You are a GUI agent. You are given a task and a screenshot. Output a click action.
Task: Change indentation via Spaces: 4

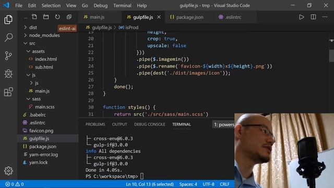188,184
